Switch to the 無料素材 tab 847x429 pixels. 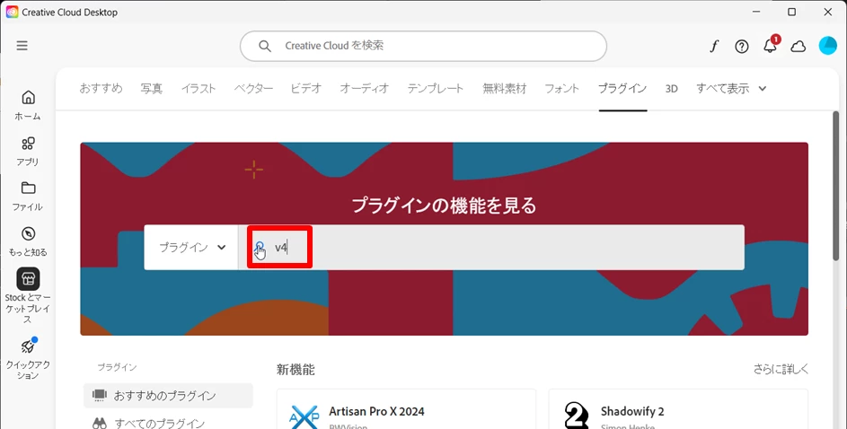pos(505,89)
